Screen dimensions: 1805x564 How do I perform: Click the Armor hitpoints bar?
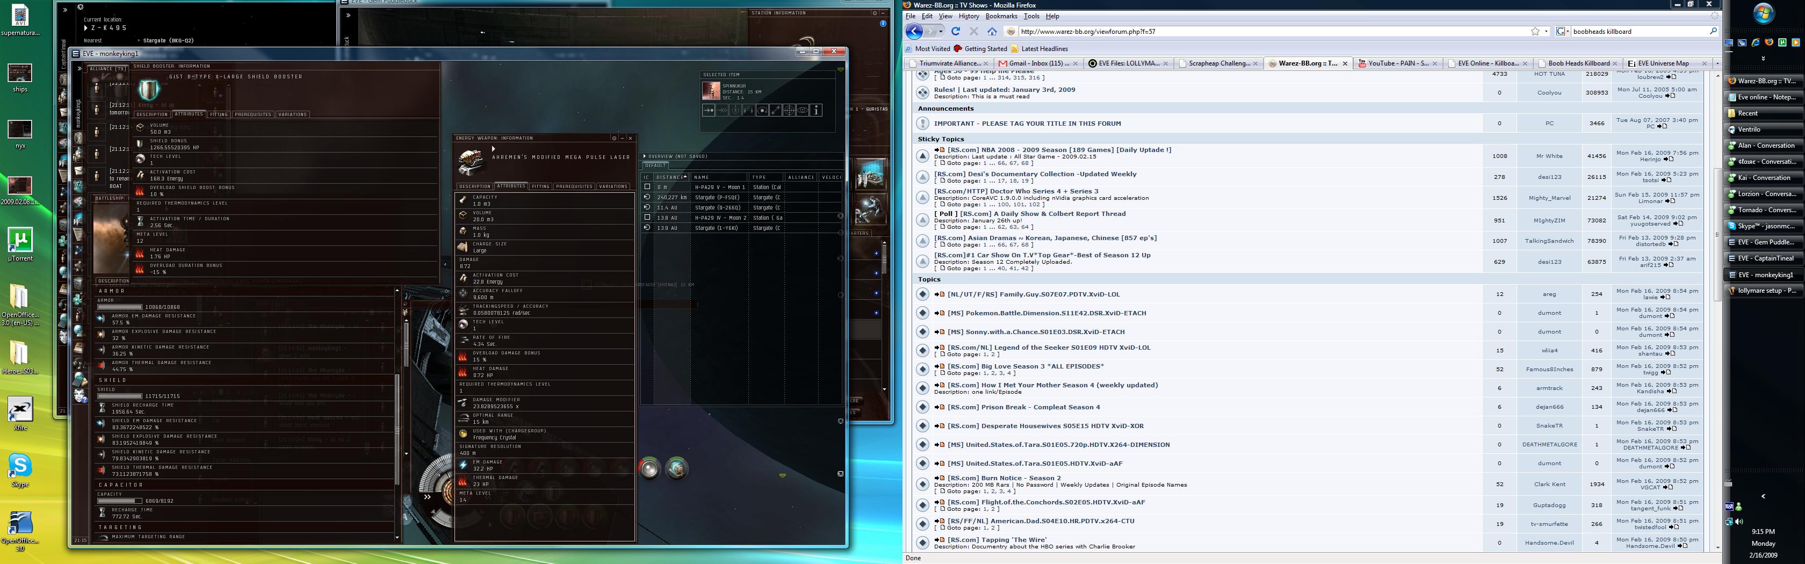(x=119, y=307)
